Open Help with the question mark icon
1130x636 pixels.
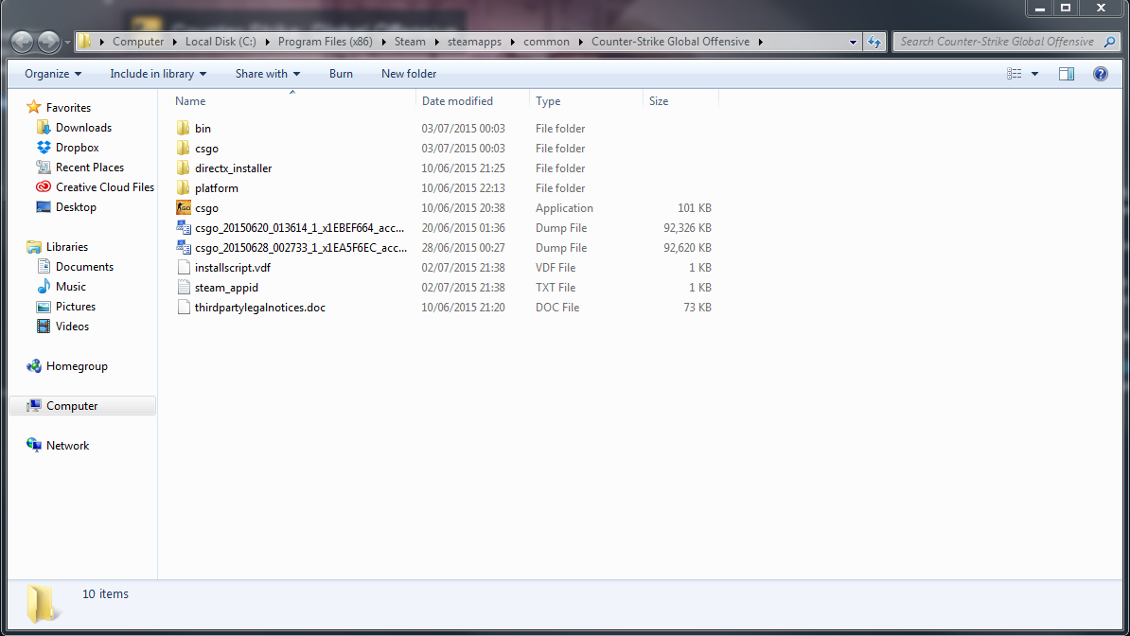click(1101, 74)
